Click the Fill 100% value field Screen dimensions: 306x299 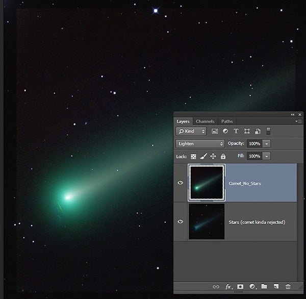click(254, 156)
